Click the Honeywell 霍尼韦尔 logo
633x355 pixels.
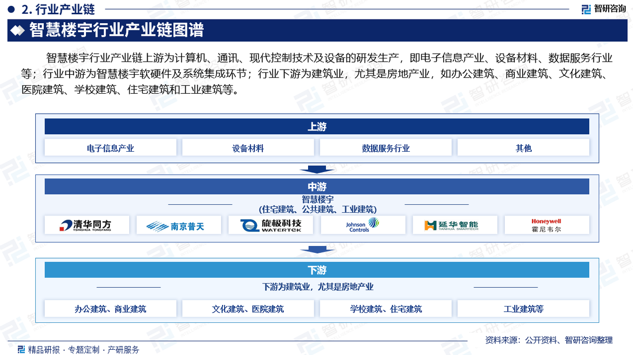pyautogui.click(x=546, y=225)
